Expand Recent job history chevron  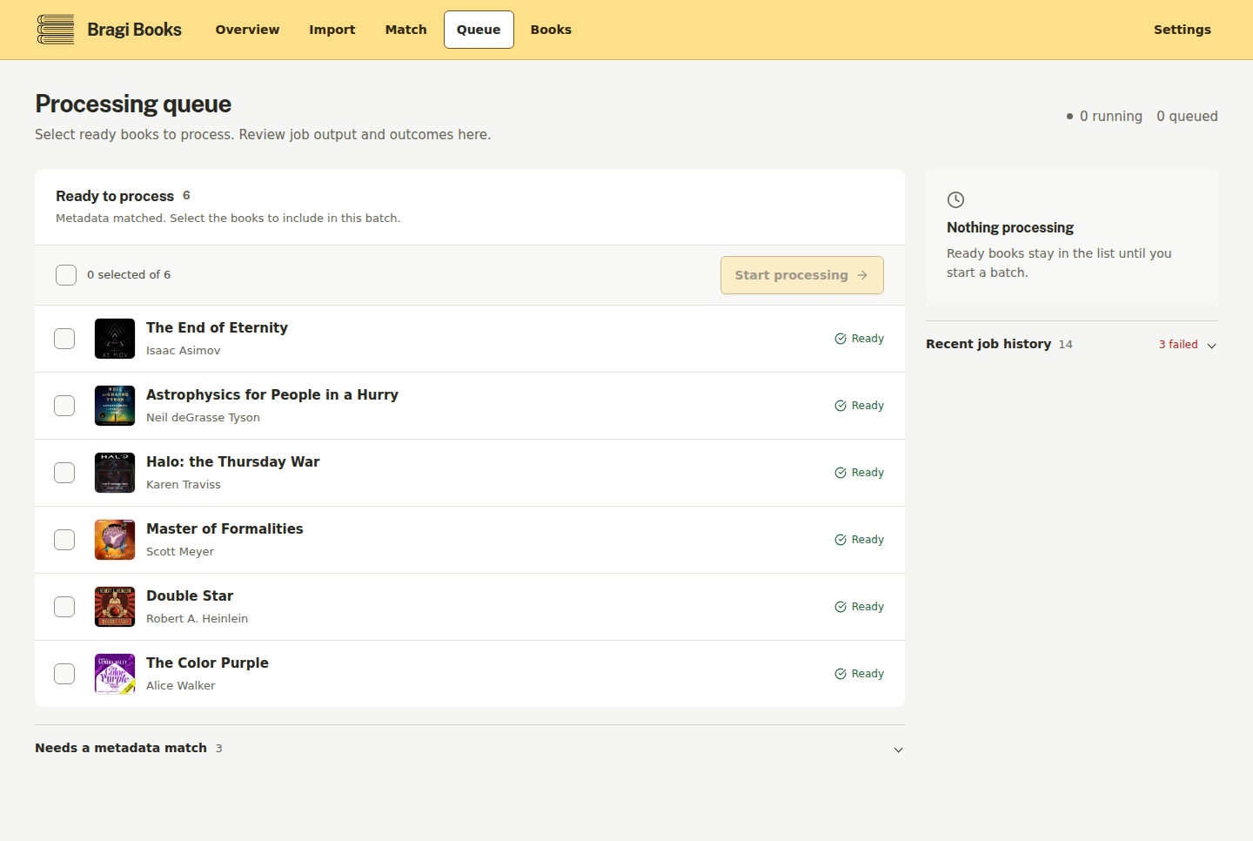(x=1211, y=346)
